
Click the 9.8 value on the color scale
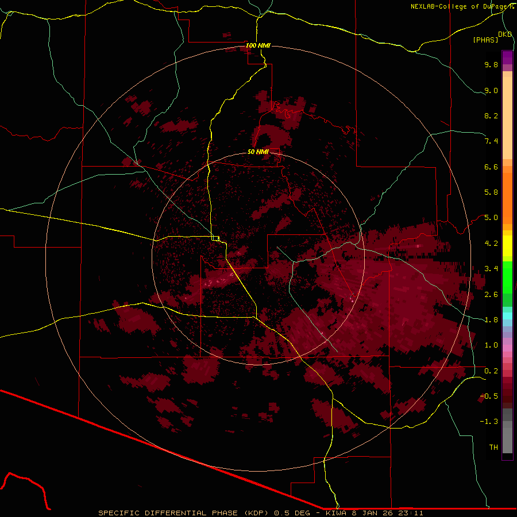pyautogui.click(x=491, y=64)
